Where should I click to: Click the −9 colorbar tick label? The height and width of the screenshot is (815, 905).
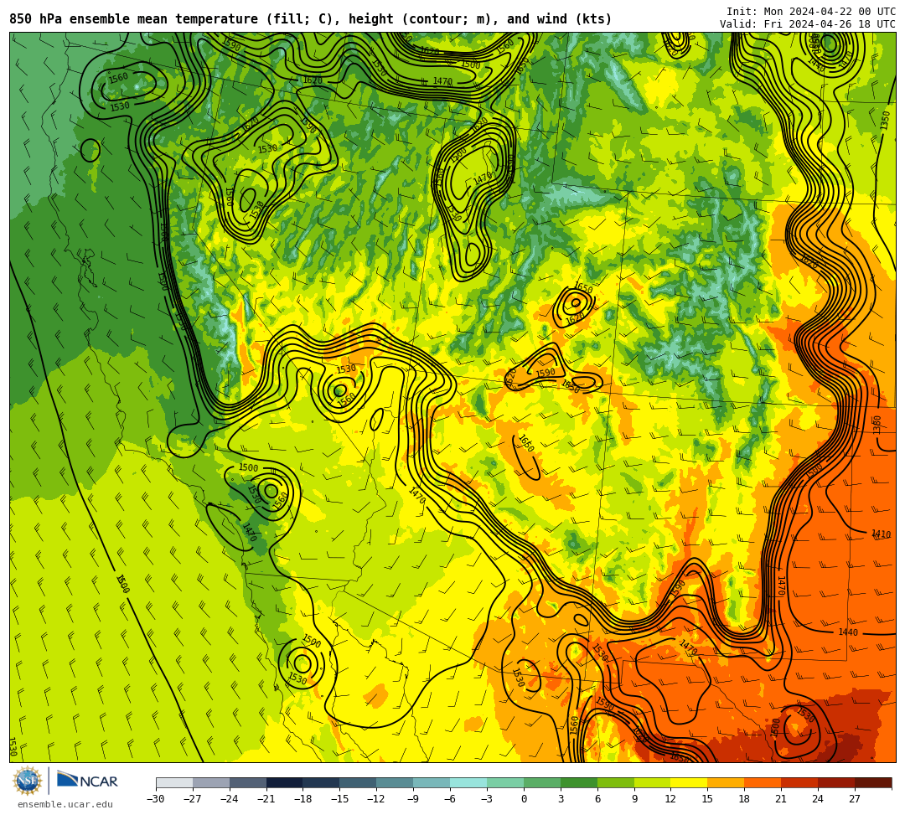coord(413,799)
